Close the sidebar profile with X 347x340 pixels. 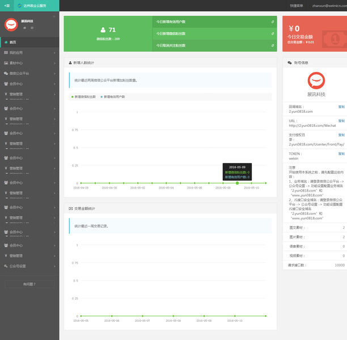tap(54, 16)
